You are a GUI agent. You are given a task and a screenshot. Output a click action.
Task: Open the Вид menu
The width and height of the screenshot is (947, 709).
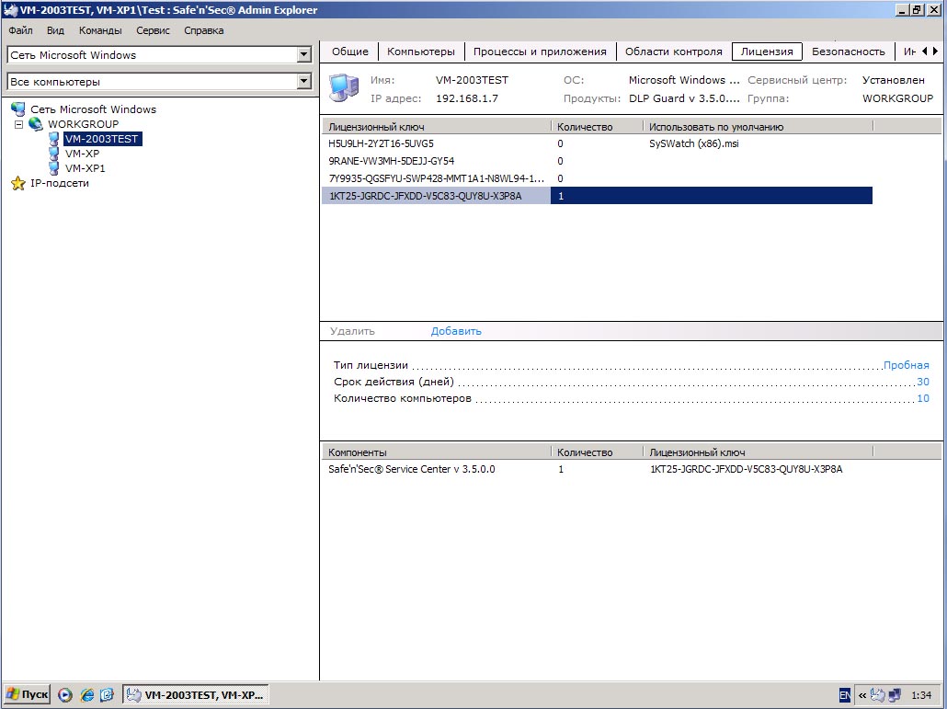pos(55,30)
